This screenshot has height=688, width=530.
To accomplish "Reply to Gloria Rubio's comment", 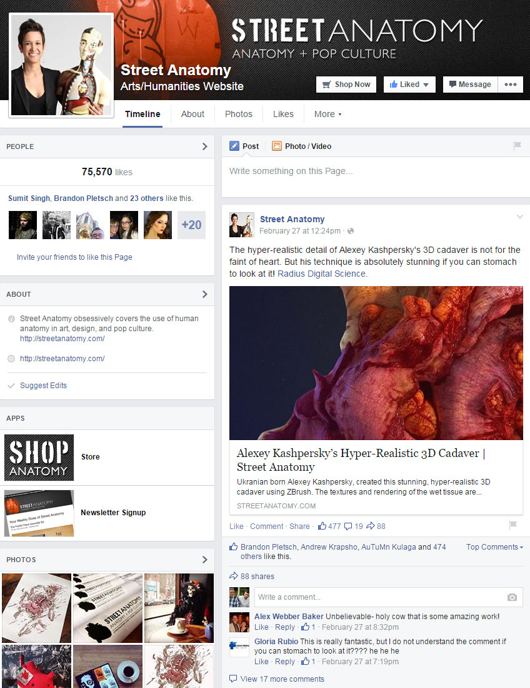I will pos(285,662).
